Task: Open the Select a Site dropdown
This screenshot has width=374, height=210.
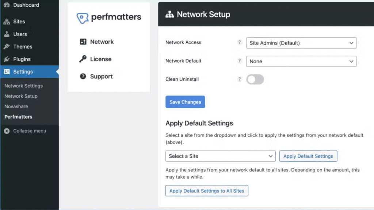Action: pos(220,156)
